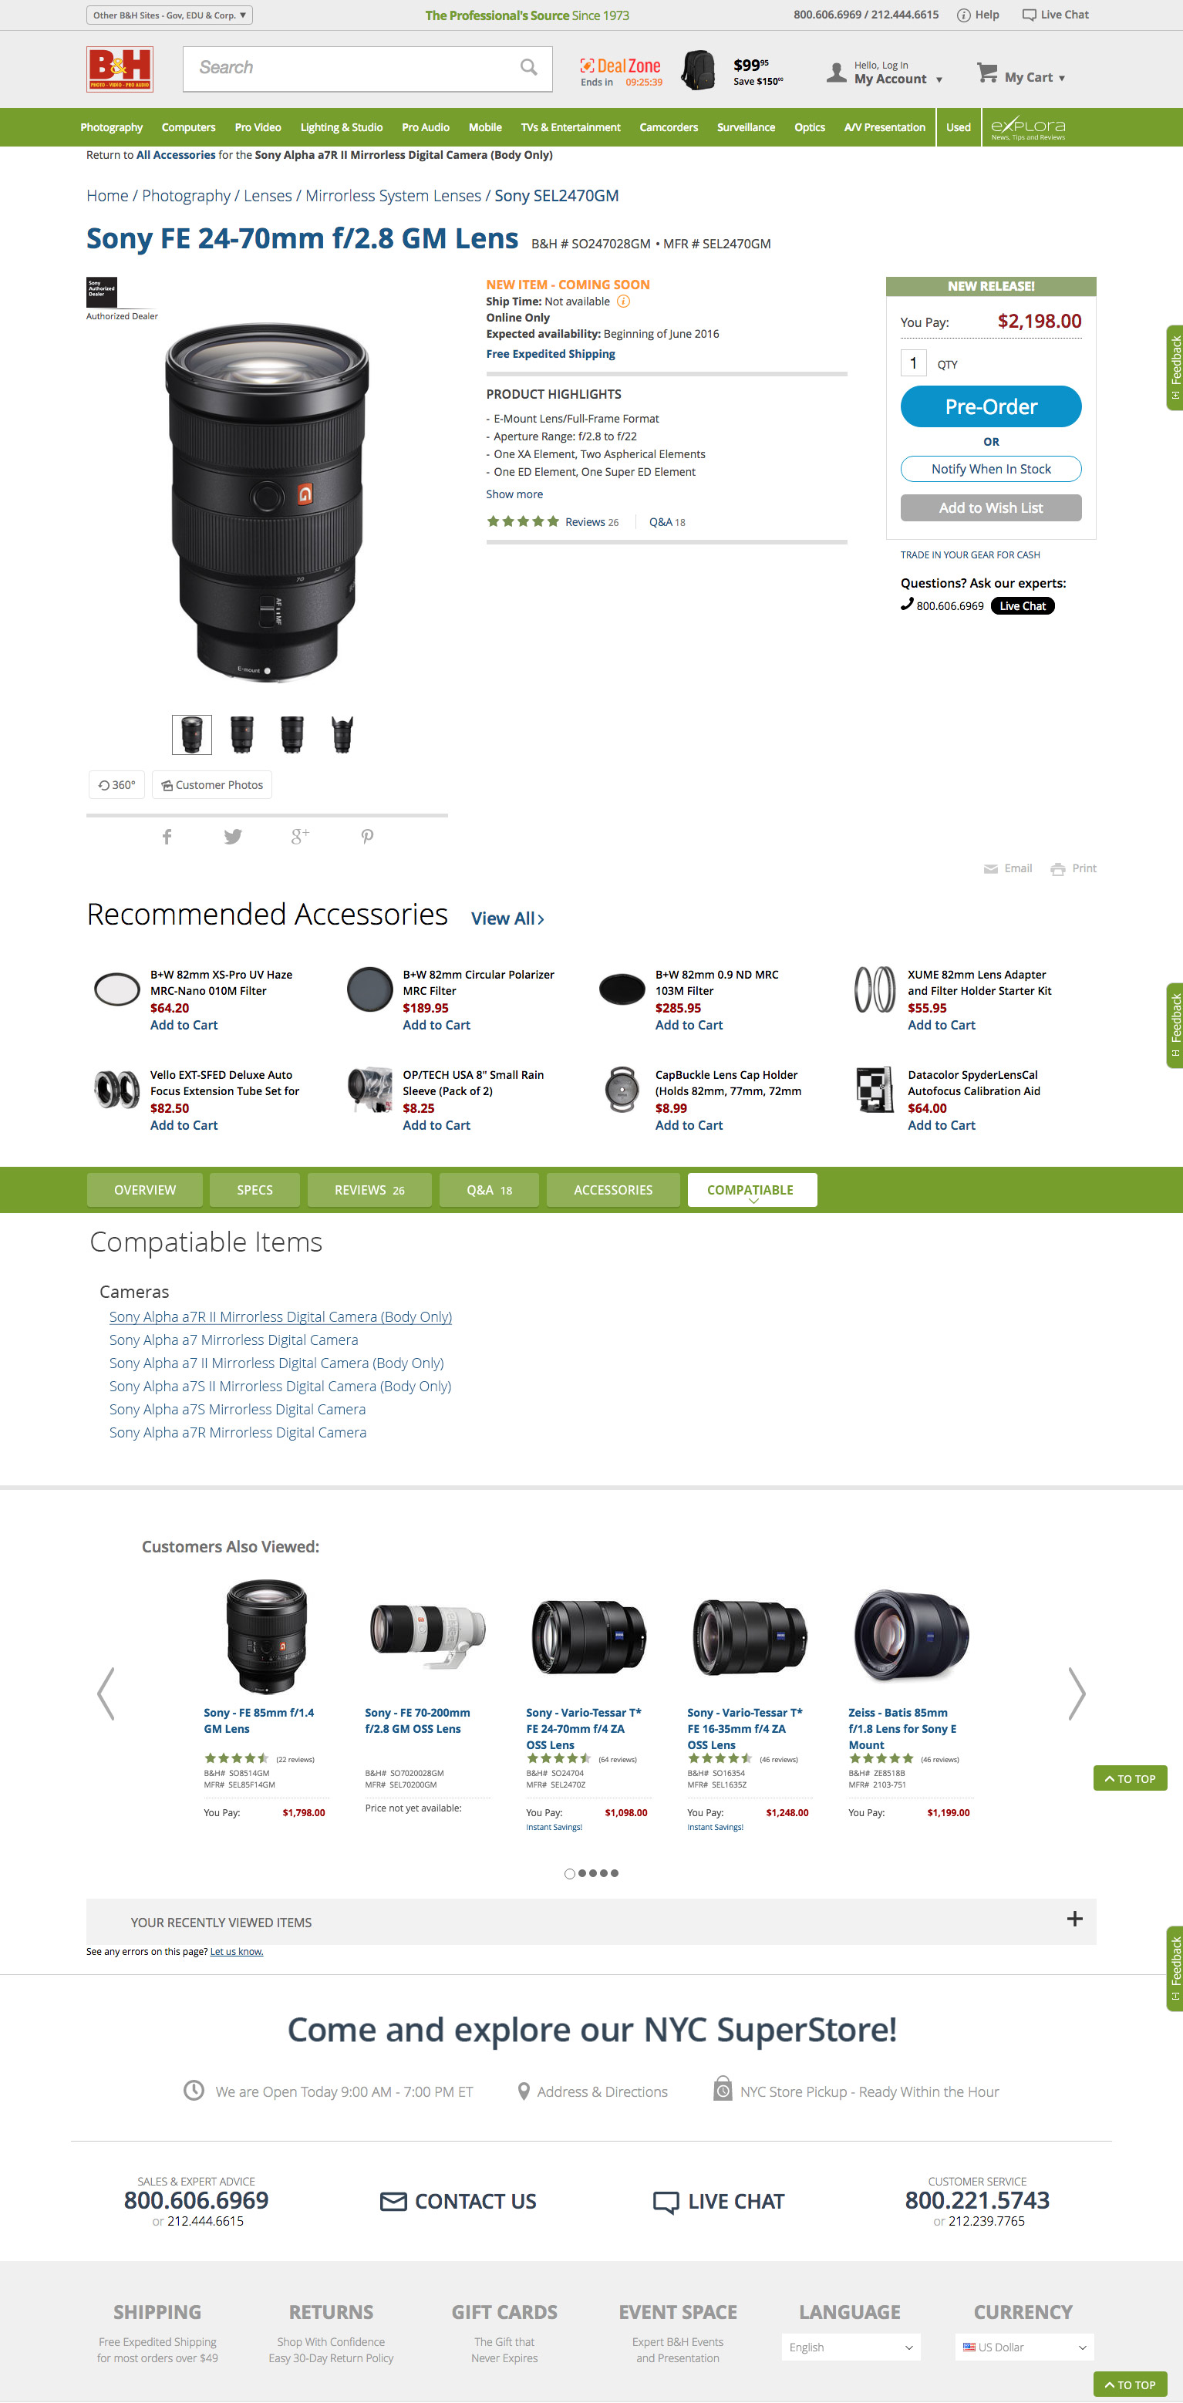Share the lens on Facebook
Image resolution: width=1183 pixels, height=2403 pixels.
(167, 837)
